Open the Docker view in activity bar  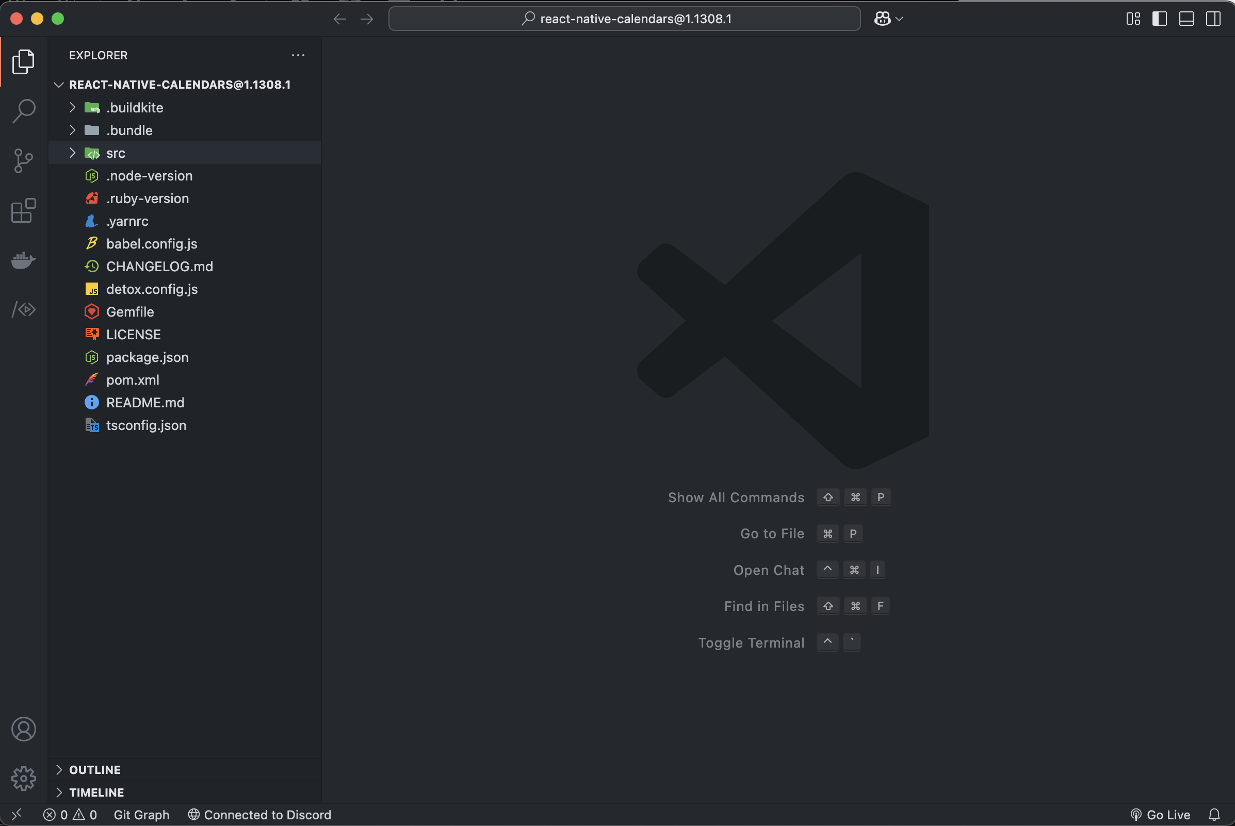tap(24, 260)
